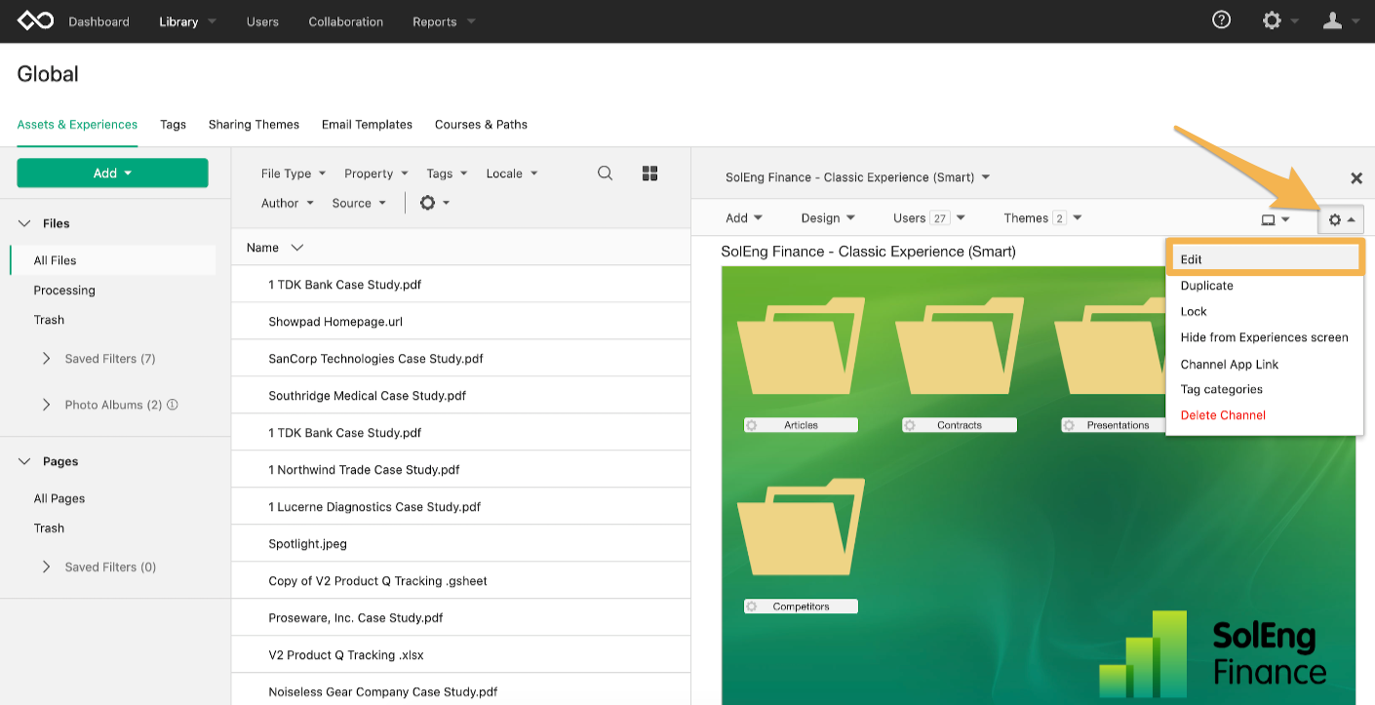Open Library navigation menu
The image size is (1375, 705).
click(x=187, y=21)
